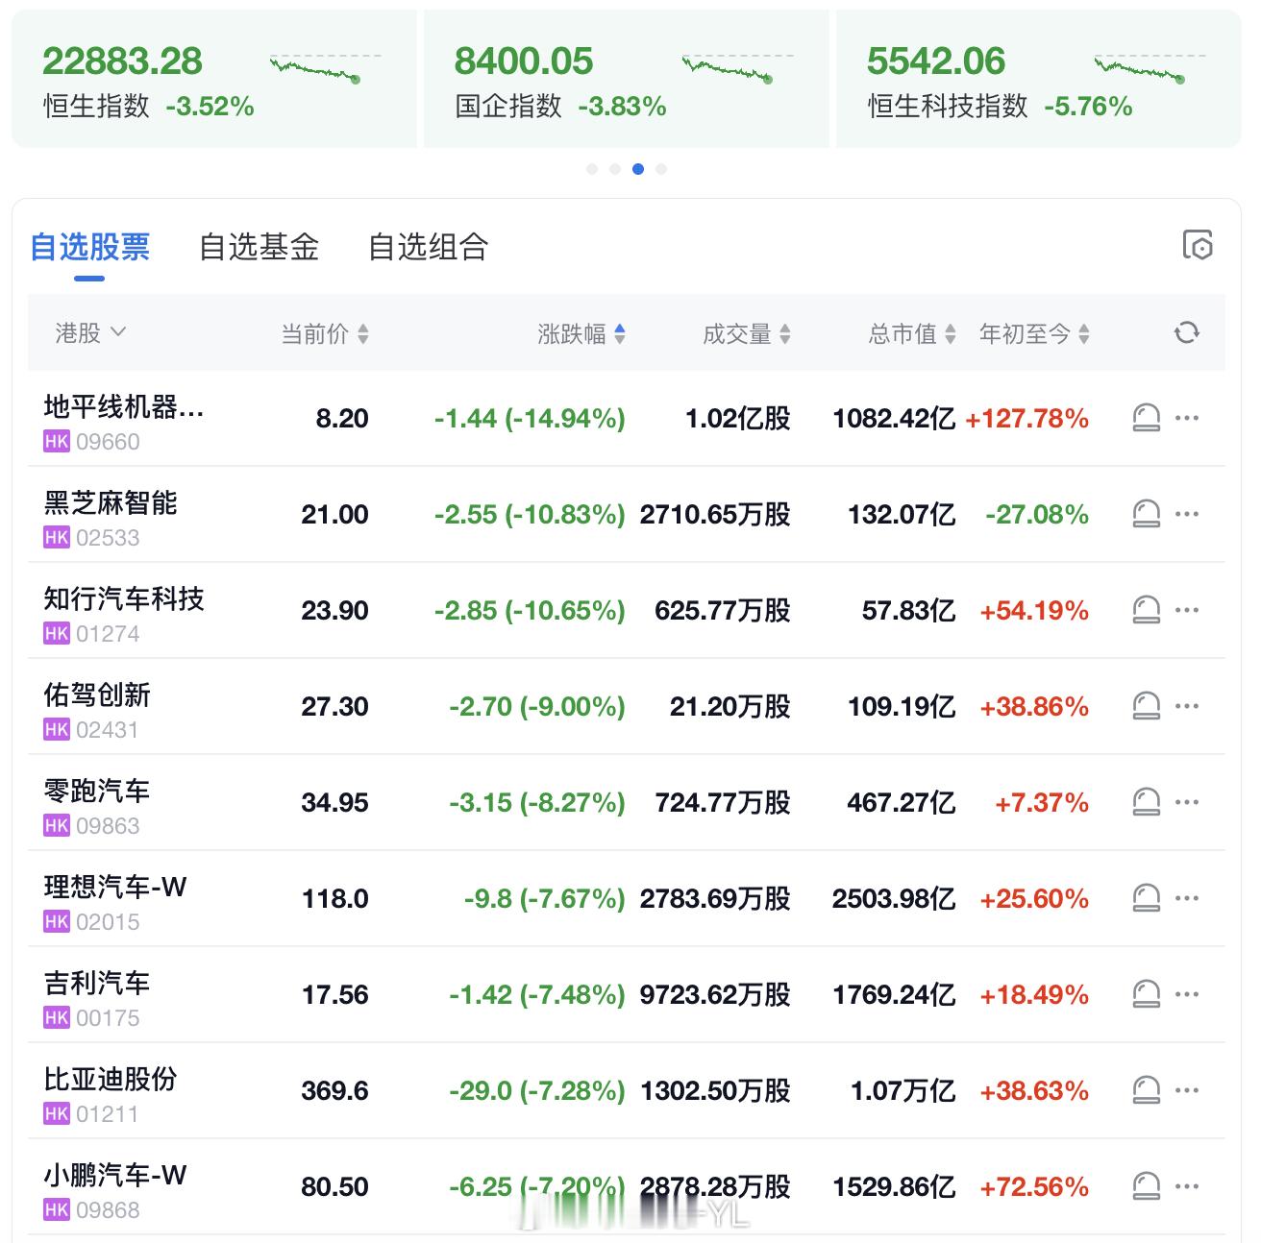This screenshot has width=1261, height=1243.
Task: Open stock 零跑汽车 09863
Action: pos(97,806)
